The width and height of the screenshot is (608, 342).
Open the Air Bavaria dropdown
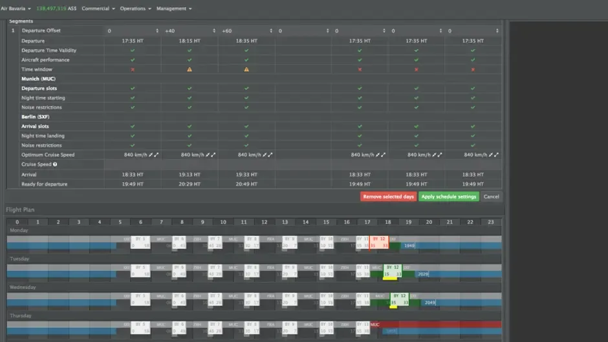pyautogui.click(x=16, y=8)
